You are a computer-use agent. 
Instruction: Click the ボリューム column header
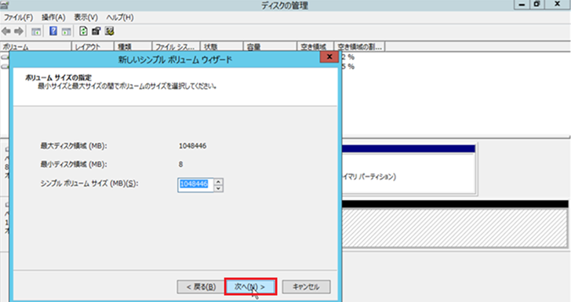coord(36,46)
